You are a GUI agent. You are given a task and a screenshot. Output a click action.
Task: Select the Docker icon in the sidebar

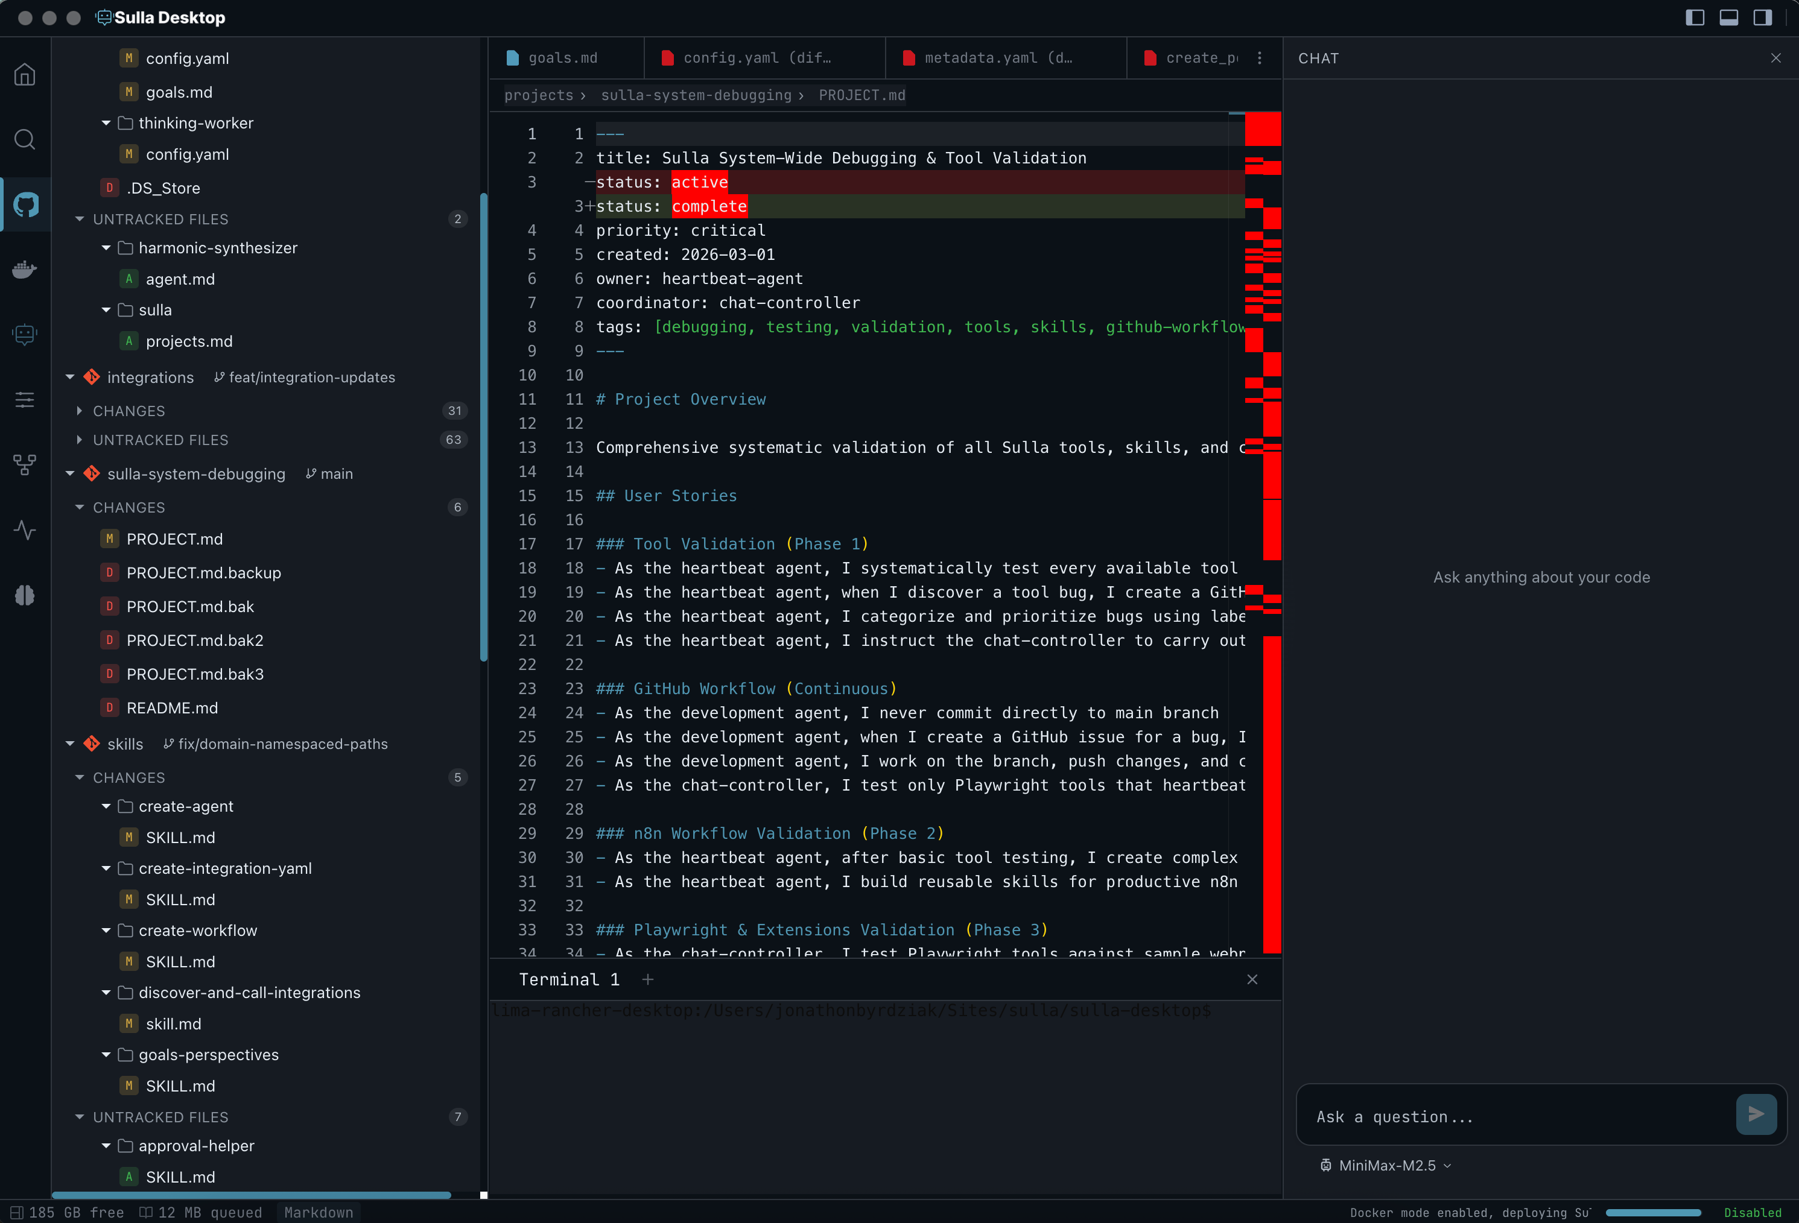[x=25, y=269]
